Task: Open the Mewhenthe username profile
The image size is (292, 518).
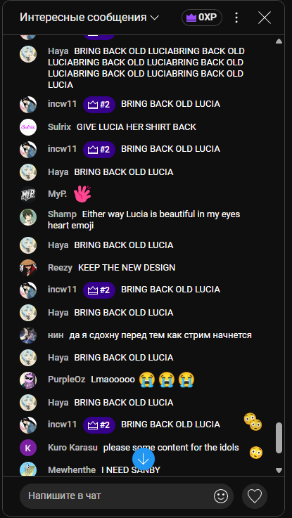Action: coord(72,470)
